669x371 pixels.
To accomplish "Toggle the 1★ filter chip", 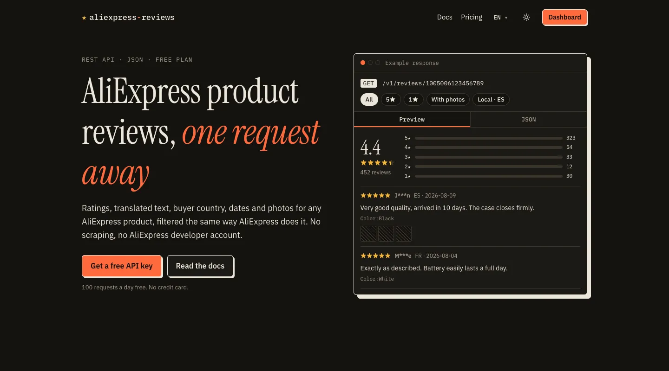I will click(413, 100).
